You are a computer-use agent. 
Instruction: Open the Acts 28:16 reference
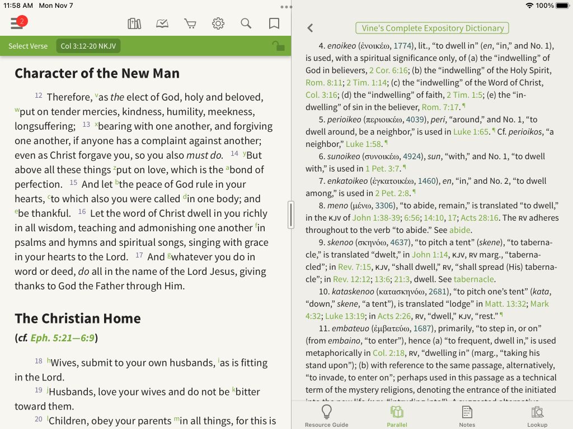pos(480,218)
